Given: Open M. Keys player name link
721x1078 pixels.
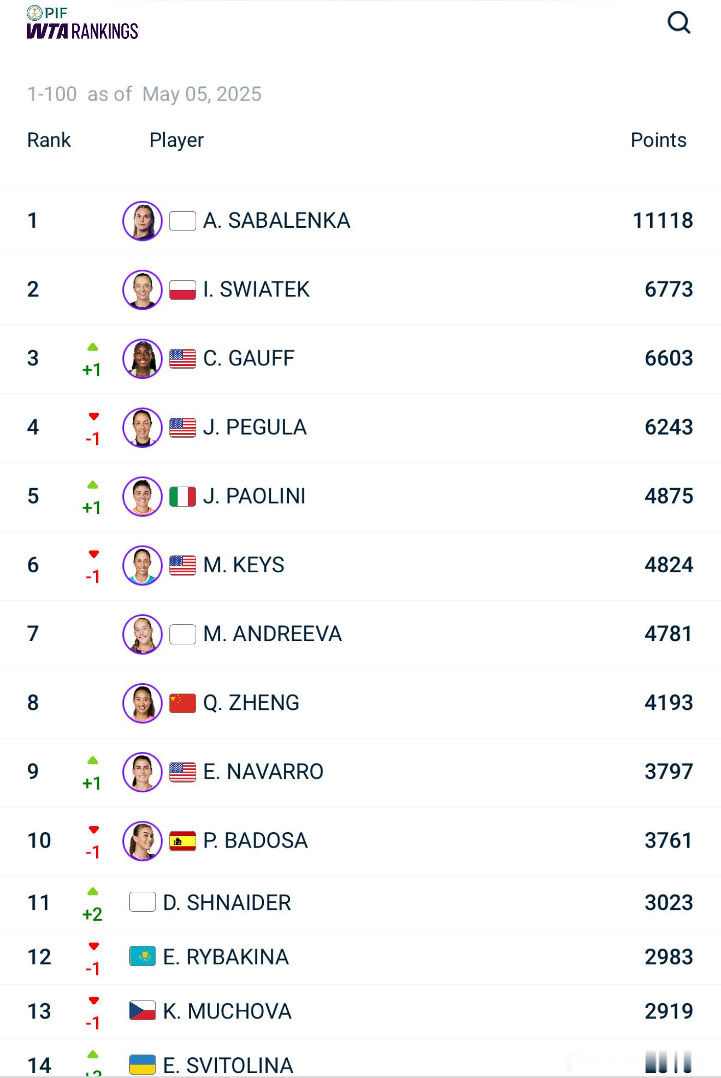Looking at the screenshot, I should pyautogui.click(x=244, y=565).
